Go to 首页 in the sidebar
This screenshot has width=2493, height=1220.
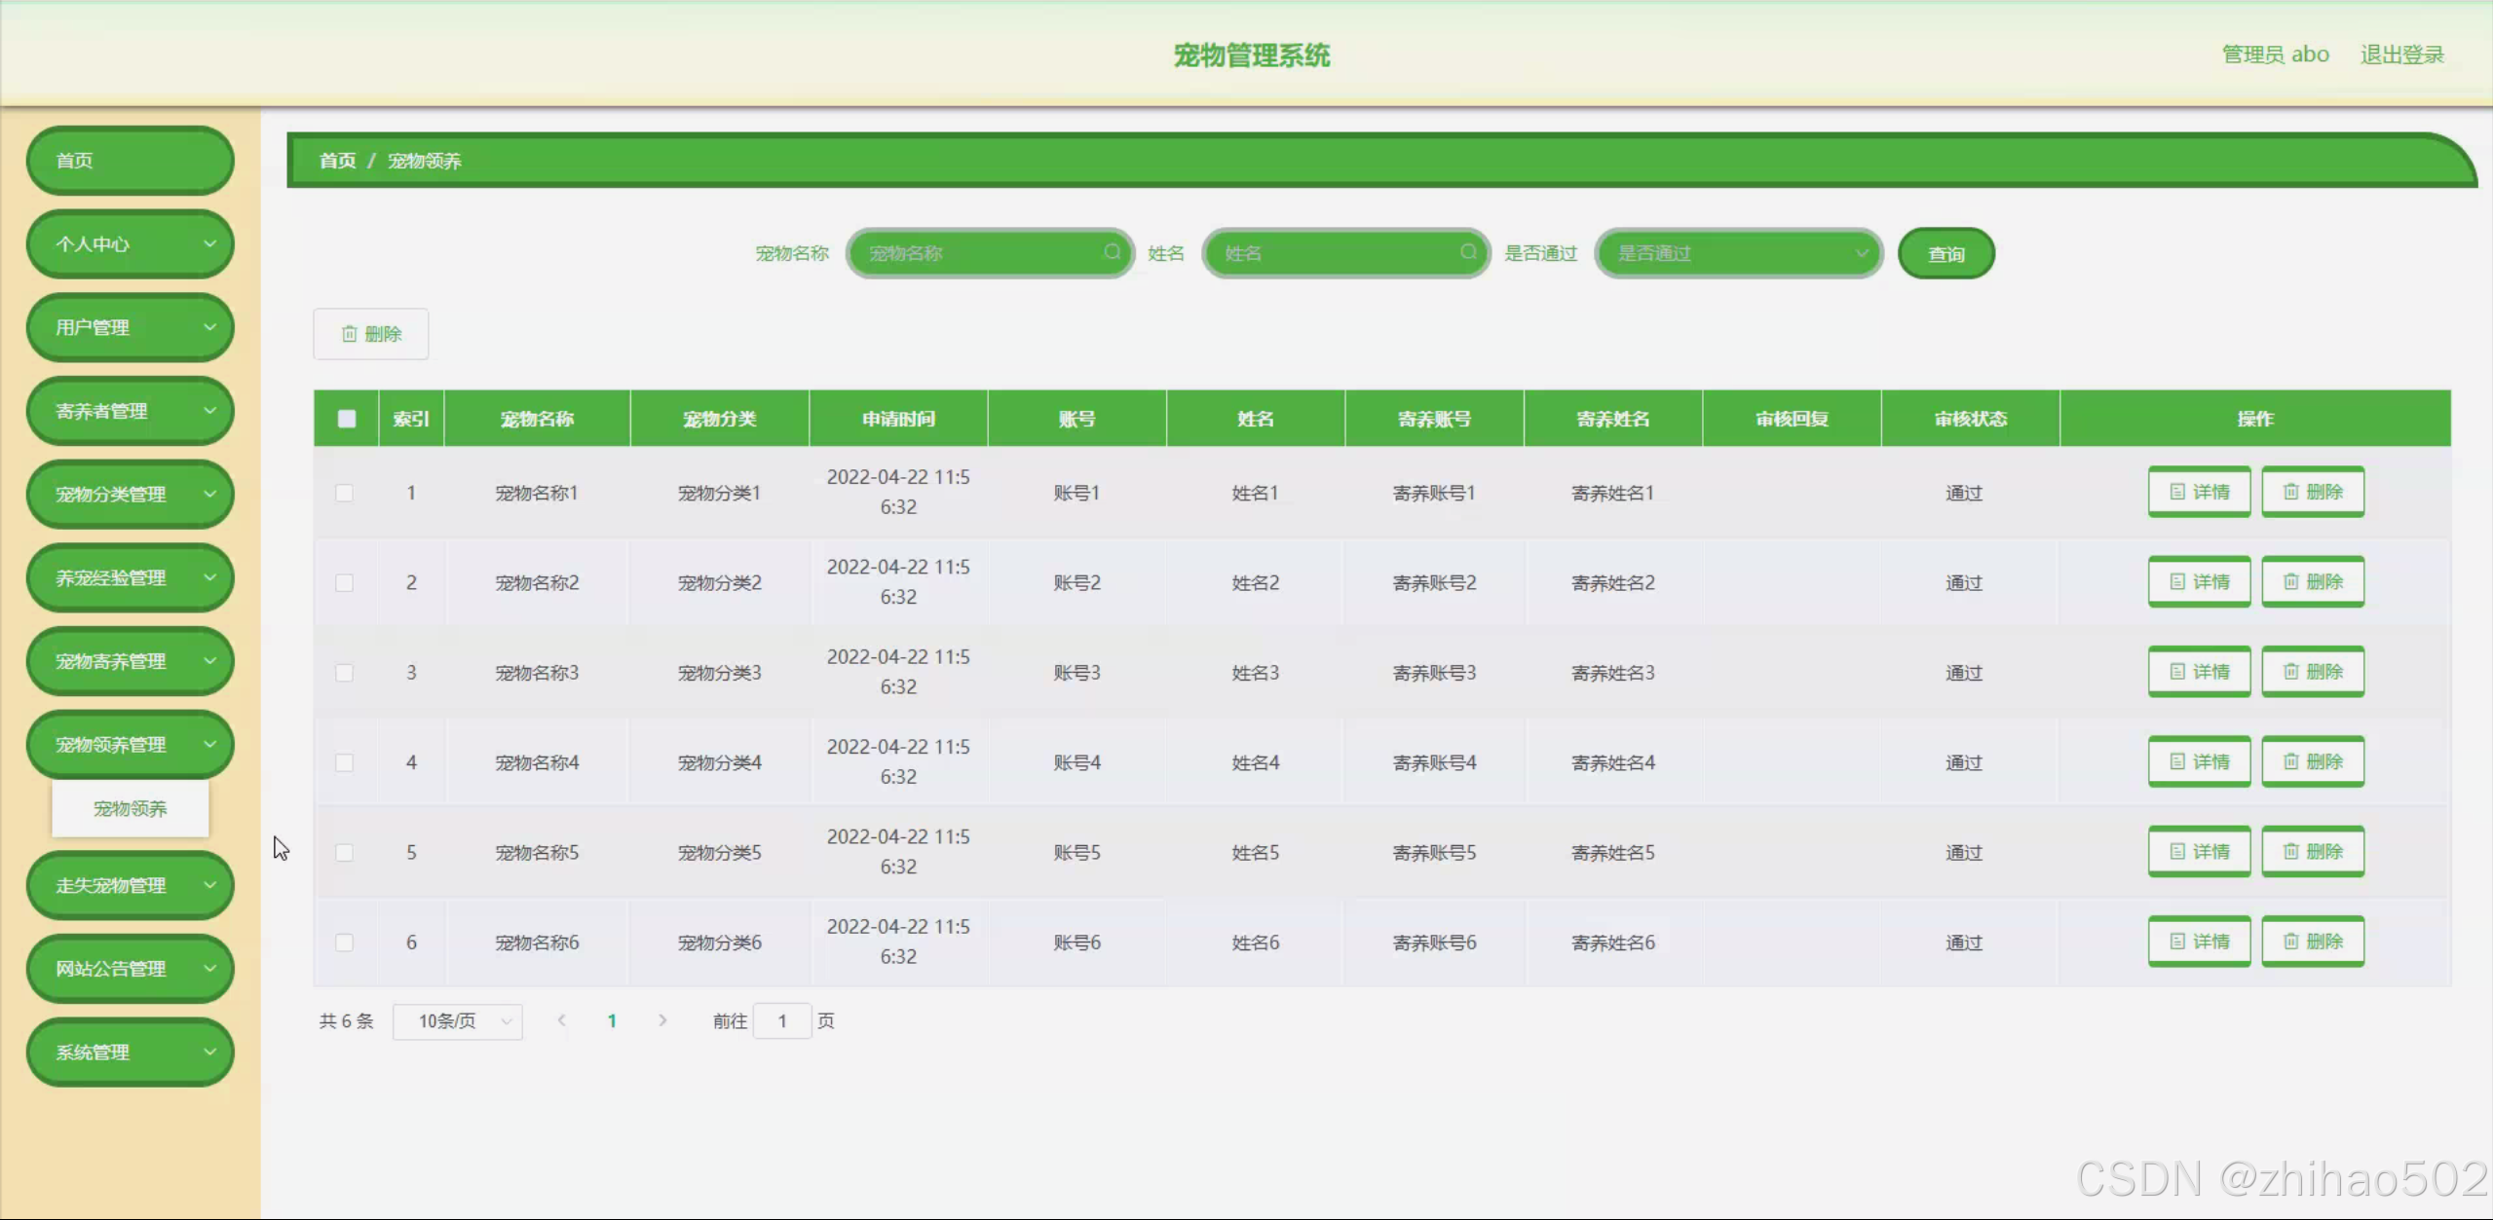click(x=131, y=161)
